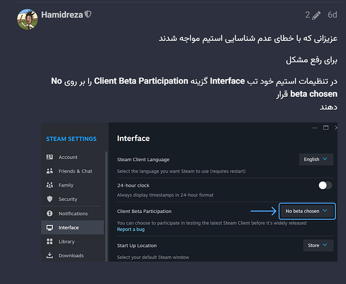Open the Store start up location dropdown
Screen dimensions: 346x284
(318, 245)
